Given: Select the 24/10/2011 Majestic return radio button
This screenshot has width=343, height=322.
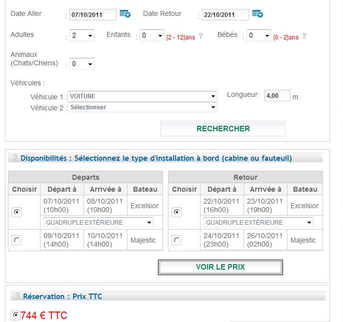Looking at the screenshot, I should [176, 240].
